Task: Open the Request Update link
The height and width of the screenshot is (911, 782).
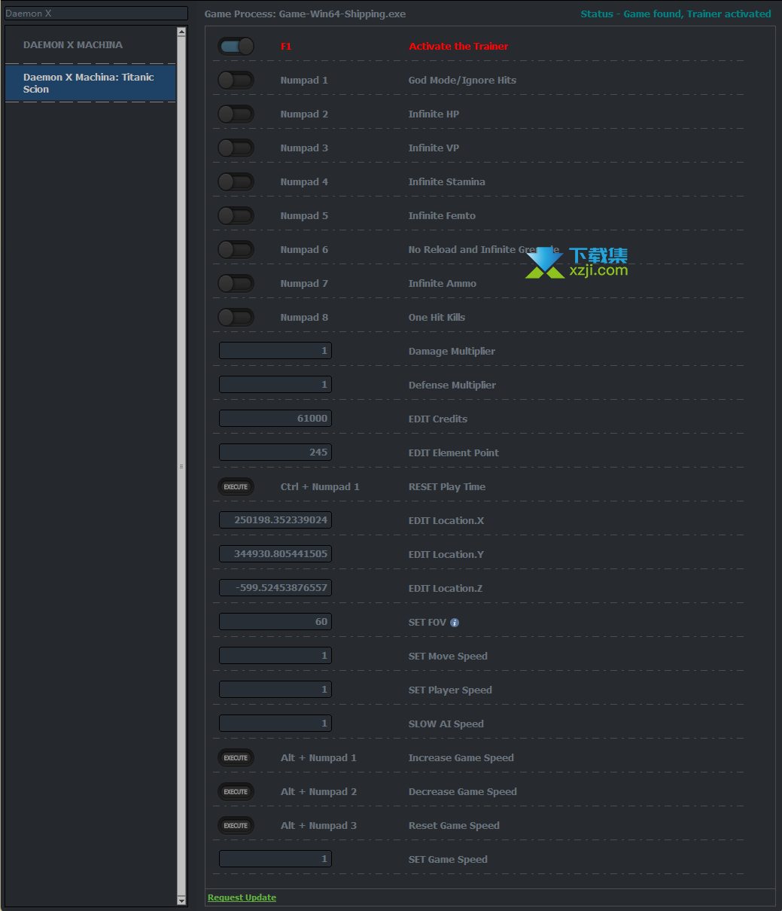Action: point(242,897)
